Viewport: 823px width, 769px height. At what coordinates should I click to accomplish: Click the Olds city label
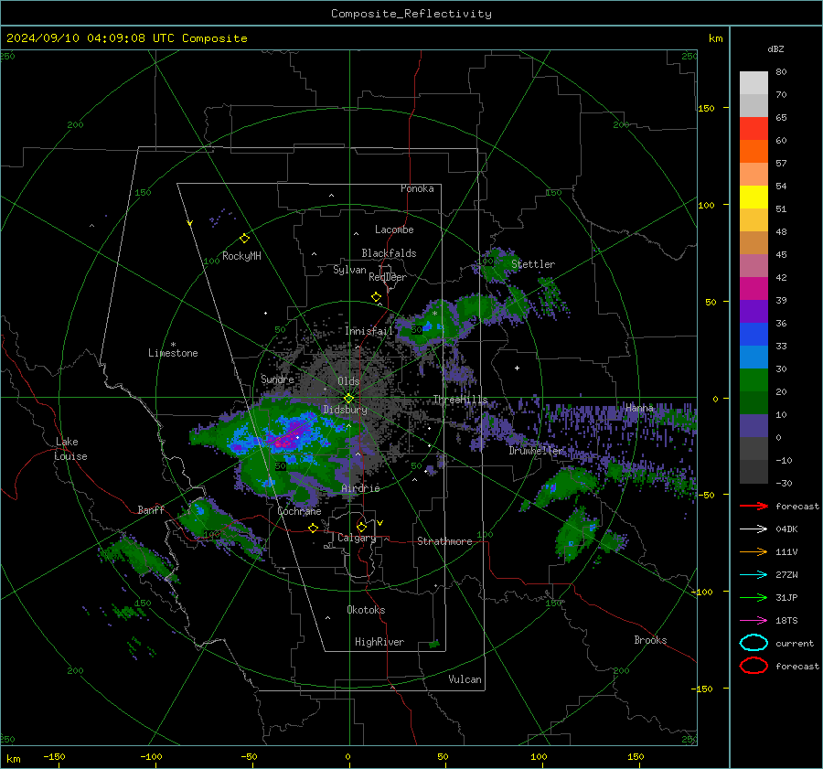348,381
